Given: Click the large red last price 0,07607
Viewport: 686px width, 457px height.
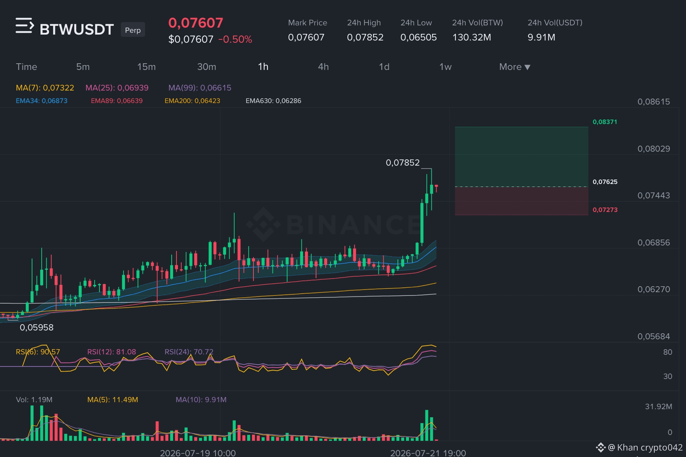Looking at the screenshot, I should point(196,23).
